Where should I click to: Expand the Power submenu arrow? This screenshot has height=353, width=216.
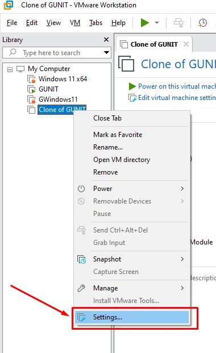182,189
